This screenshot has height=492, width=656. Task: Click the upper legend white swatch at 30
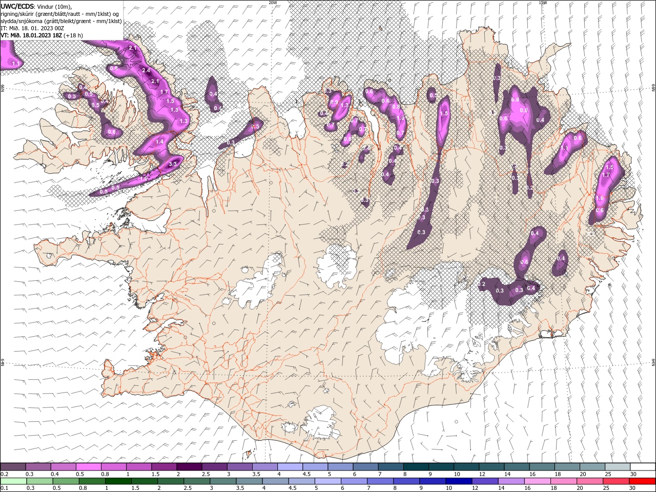coord(643,467)
